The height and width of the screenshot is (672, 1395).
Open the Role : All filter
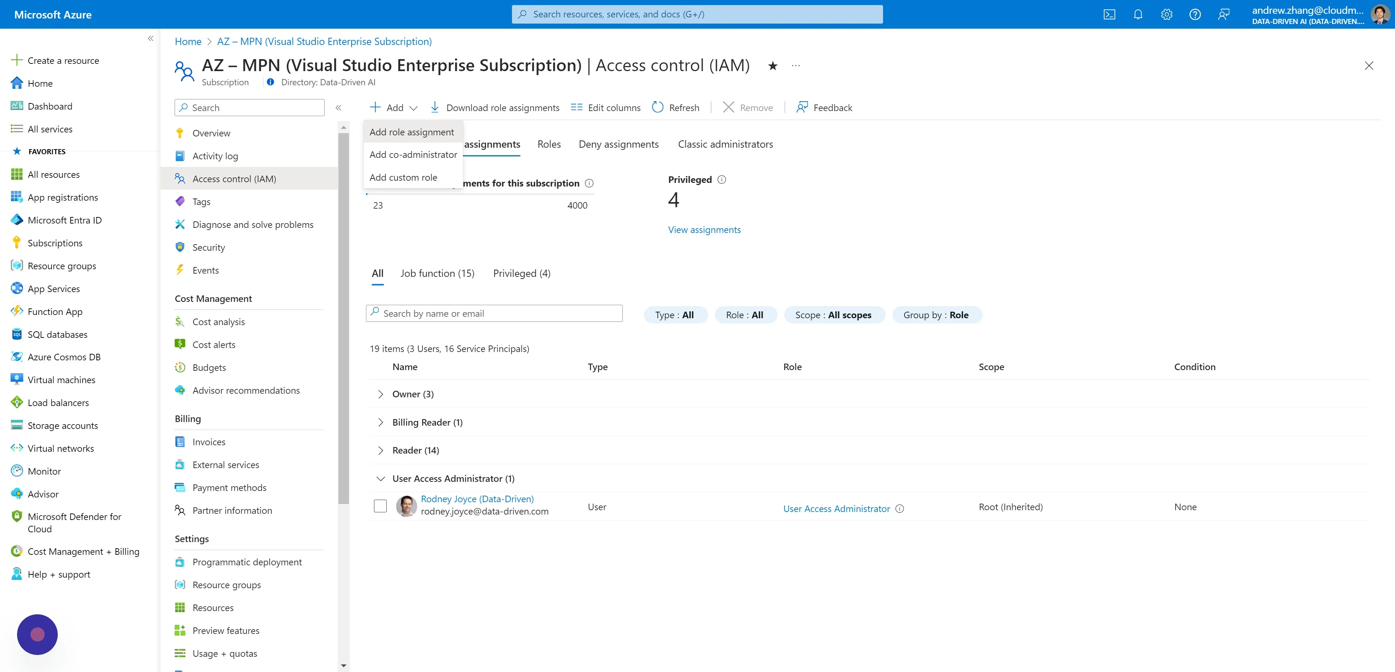(746, 315)
